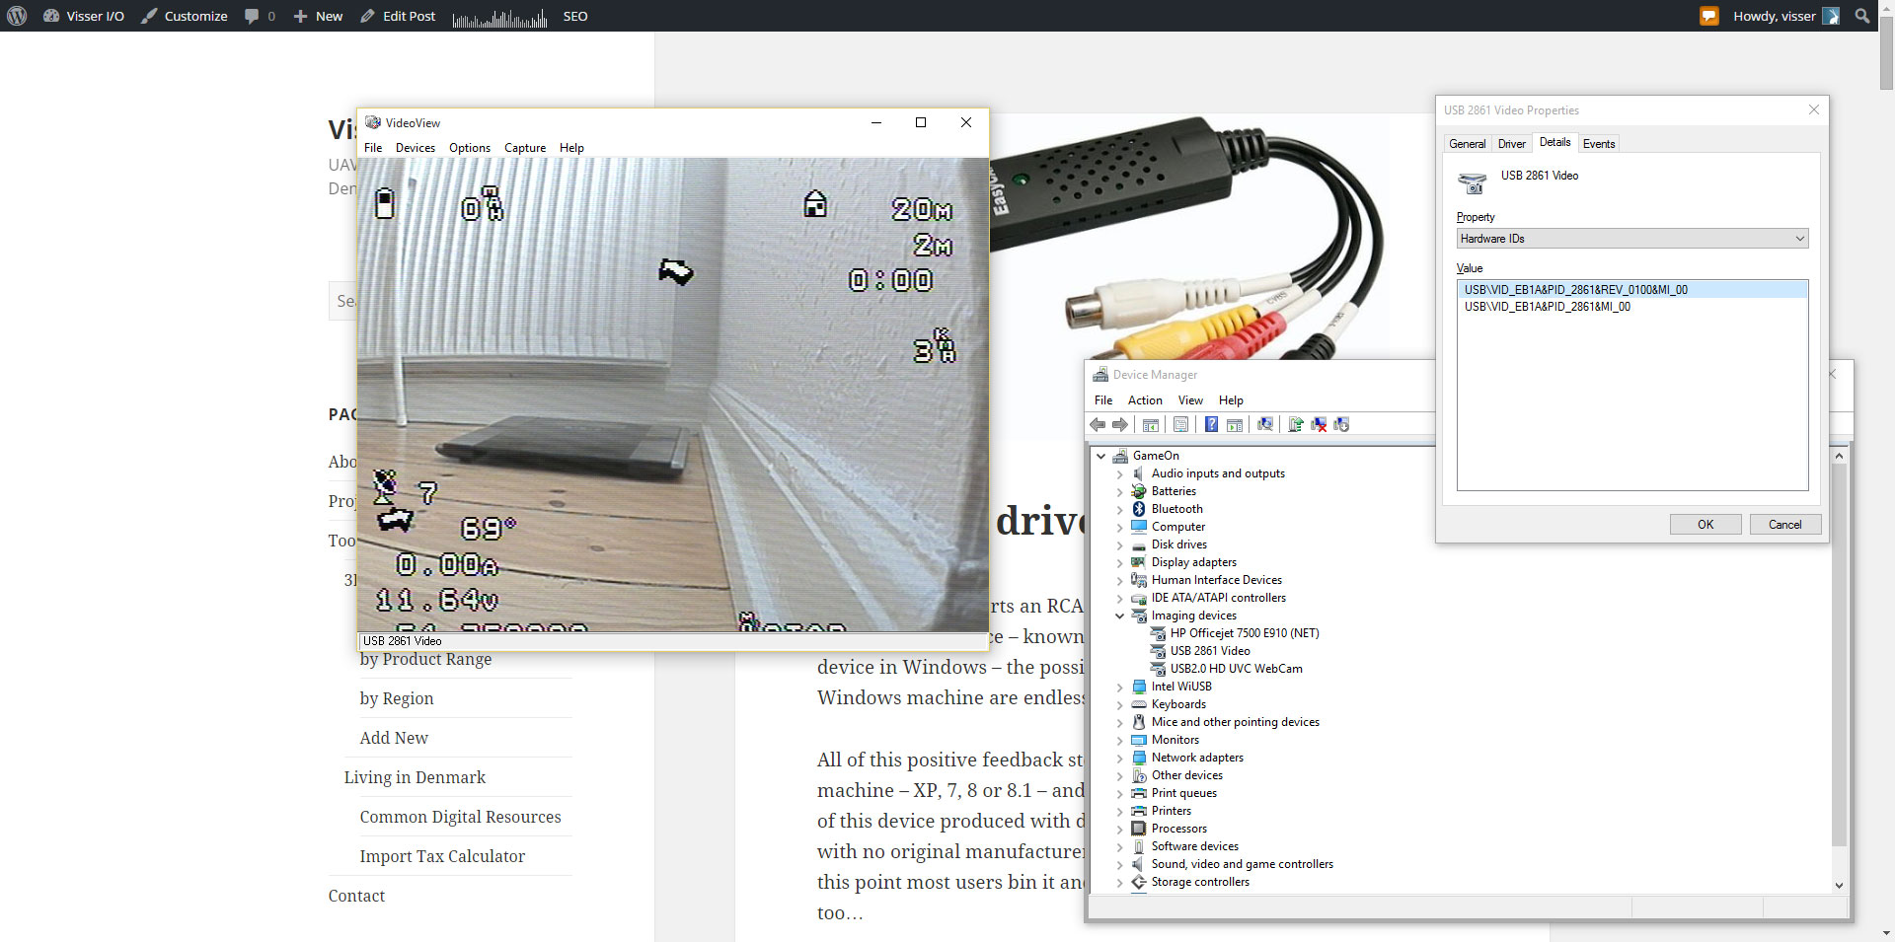Click OK in USB 2861 Video Properties

[1705, 525]
